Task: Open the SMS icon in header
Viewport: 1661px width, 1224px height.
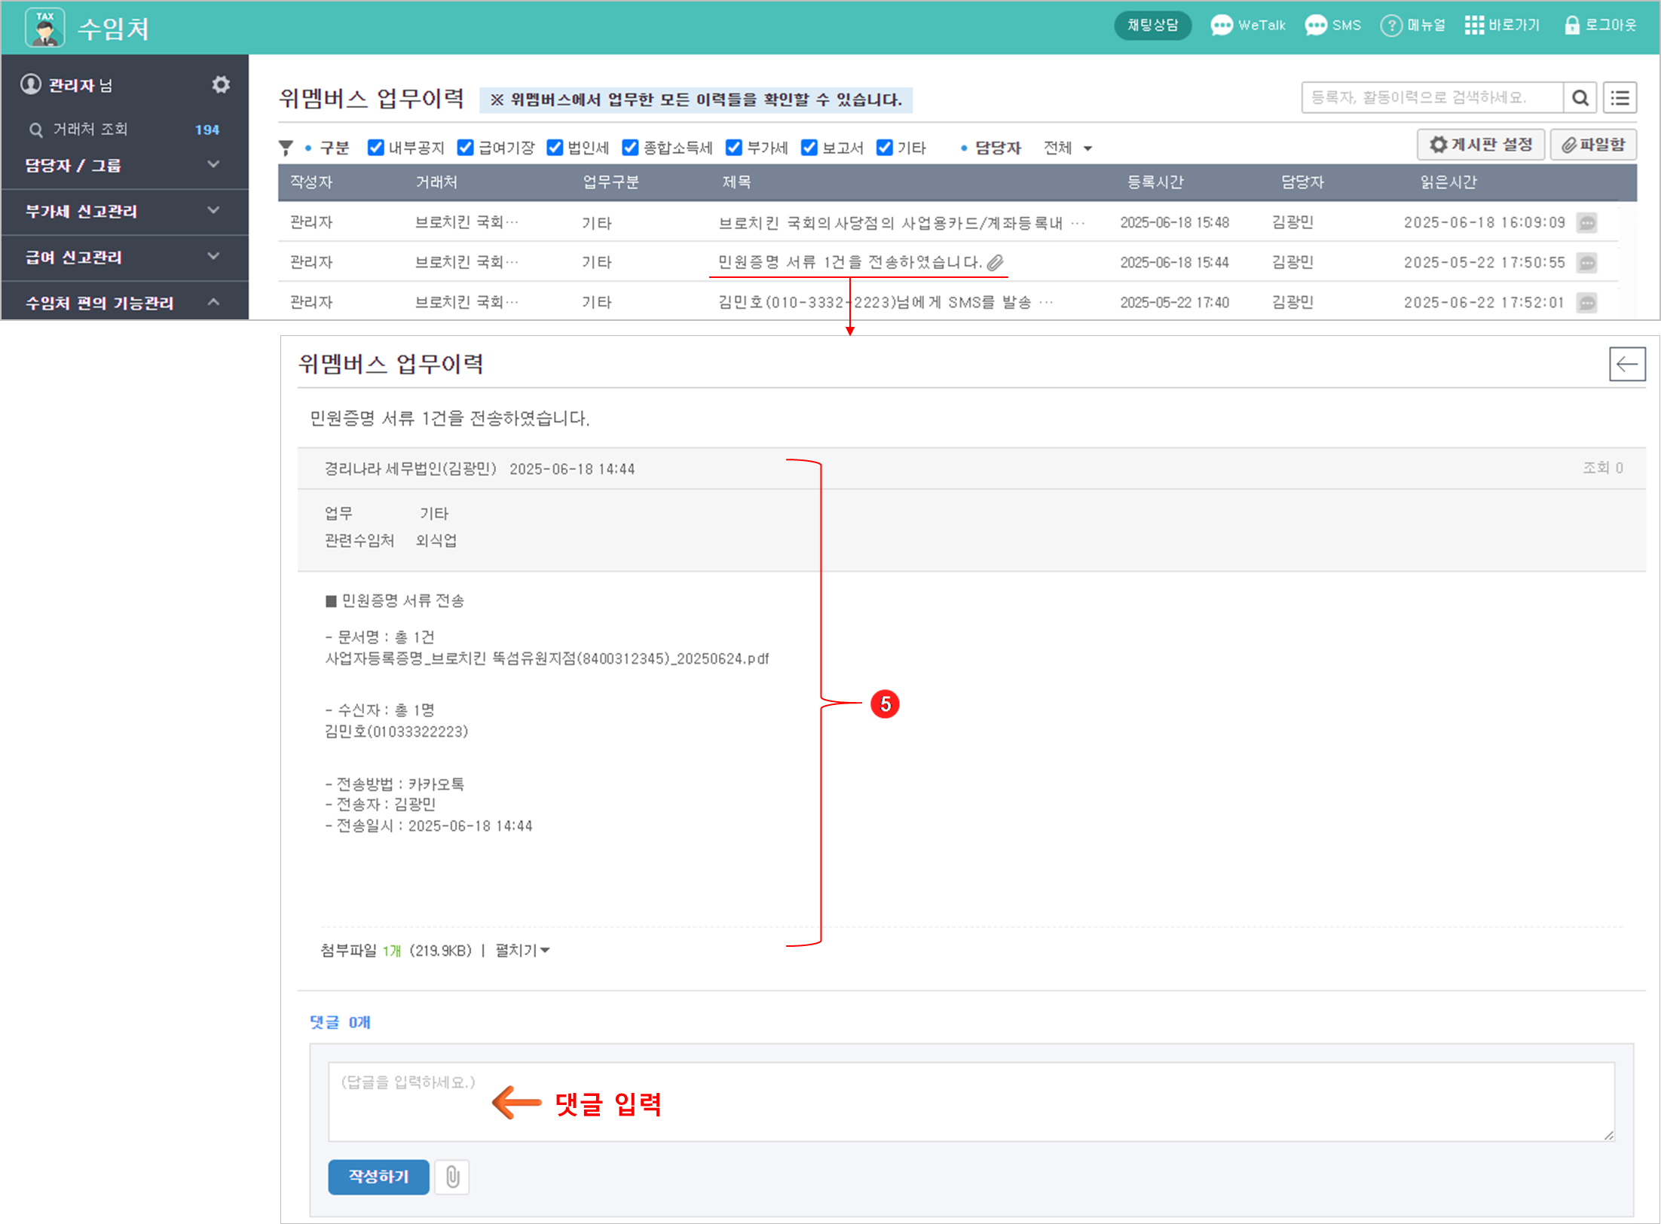Action: pos(1316,26)
